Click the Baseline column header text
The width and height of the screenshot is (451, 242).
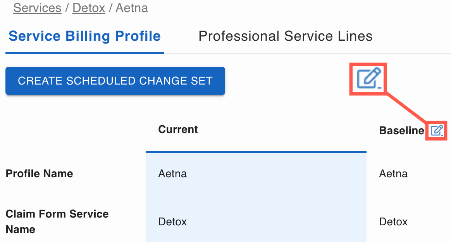(401, 131)
